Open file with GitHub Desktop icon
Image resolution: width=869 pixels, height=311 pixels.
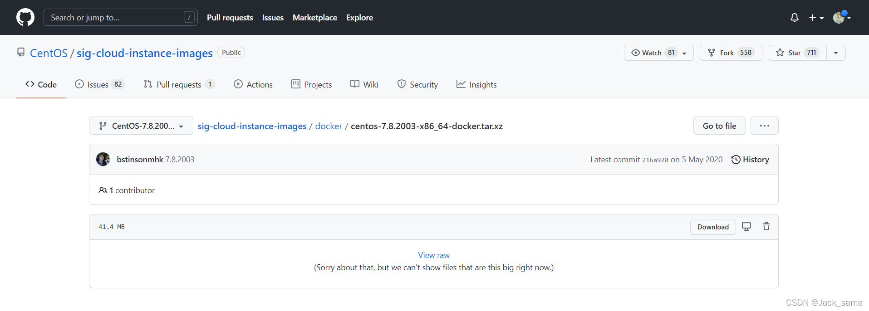coord(746,226)
